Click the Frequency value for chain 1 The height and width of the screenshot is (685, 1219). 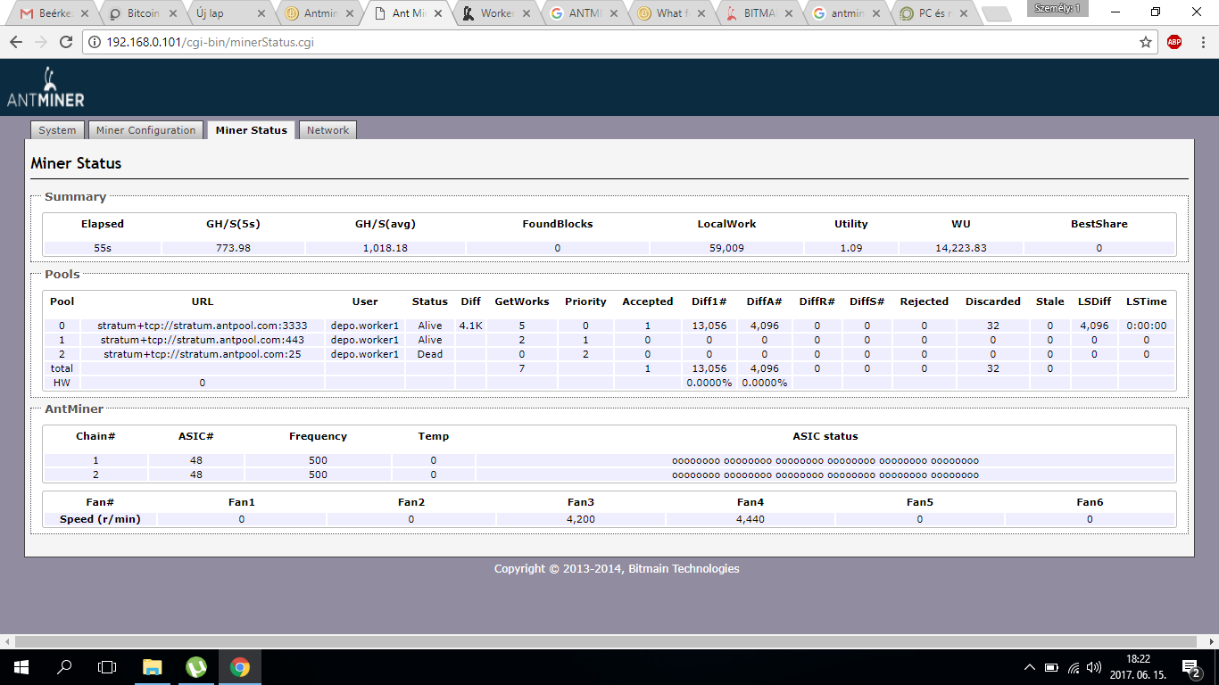[318, 461]
